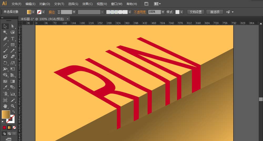
Task: Open the 文件(F) menu
Action: tap(16, 4)
